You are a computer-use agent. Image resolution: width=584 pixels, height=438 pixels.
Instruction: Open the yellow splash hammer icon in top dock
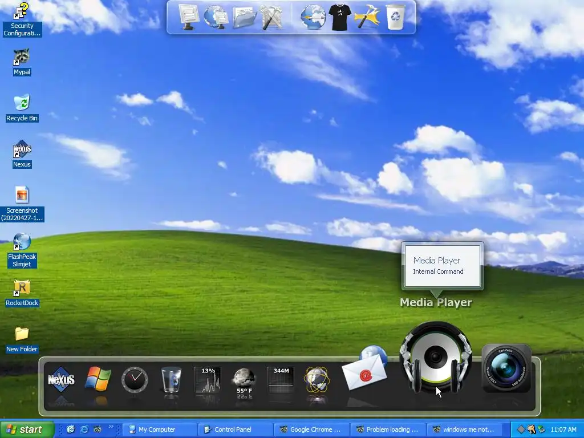tap(367, 17)
